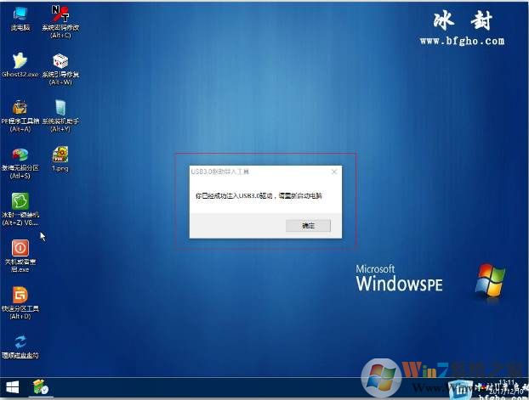Click the taskbar clock
This screenshot has width=529, height=400.
coord(509,387)
